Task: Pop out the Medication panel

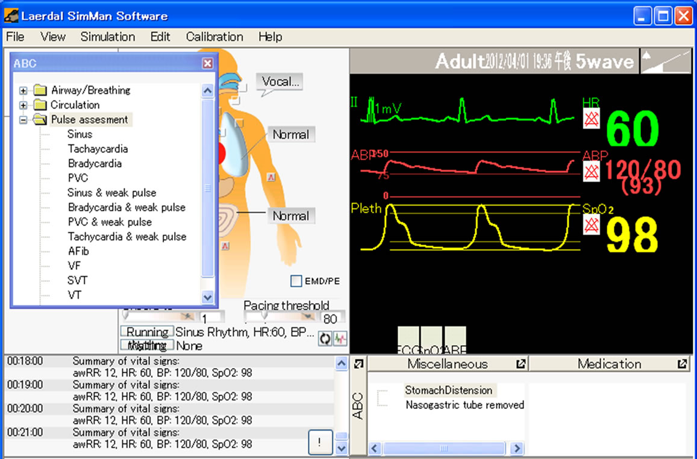Action: [682, 364]
